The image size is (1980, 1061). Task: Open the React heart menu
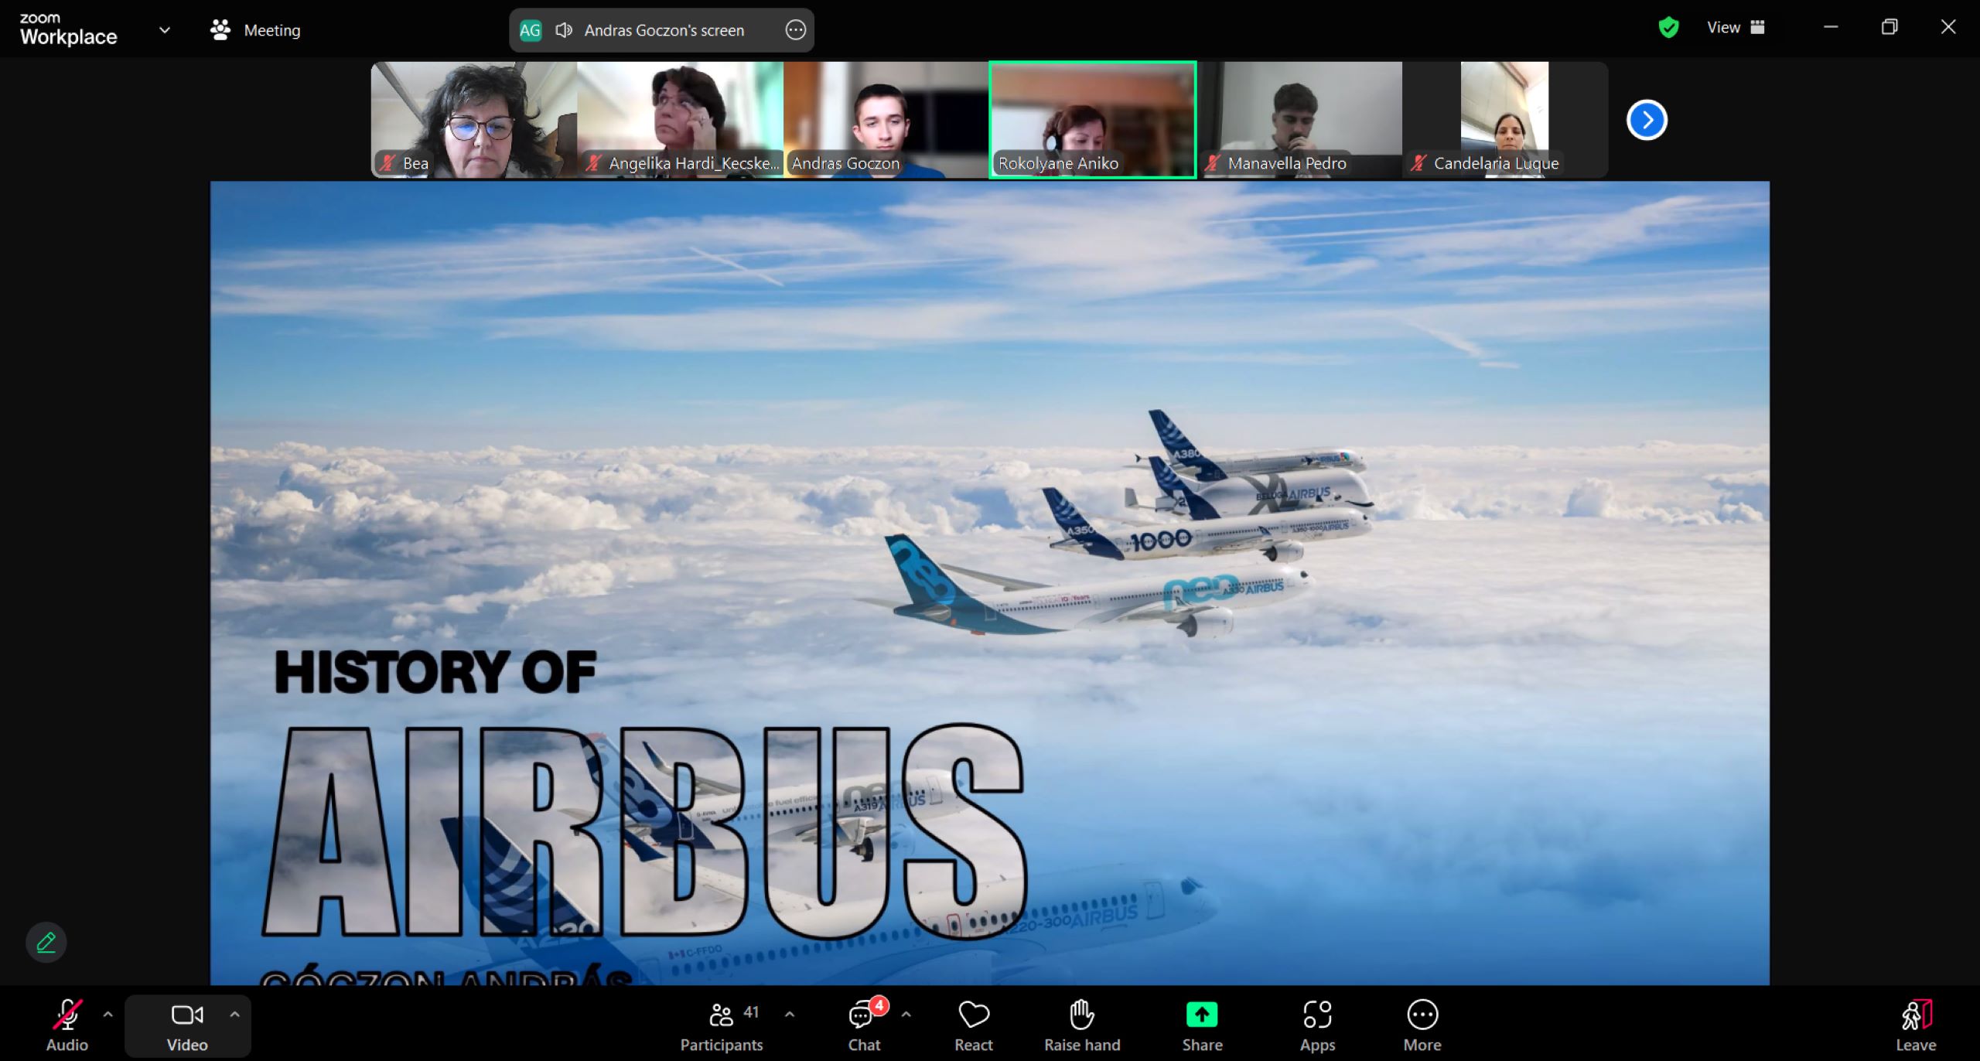coord(974,1025)
